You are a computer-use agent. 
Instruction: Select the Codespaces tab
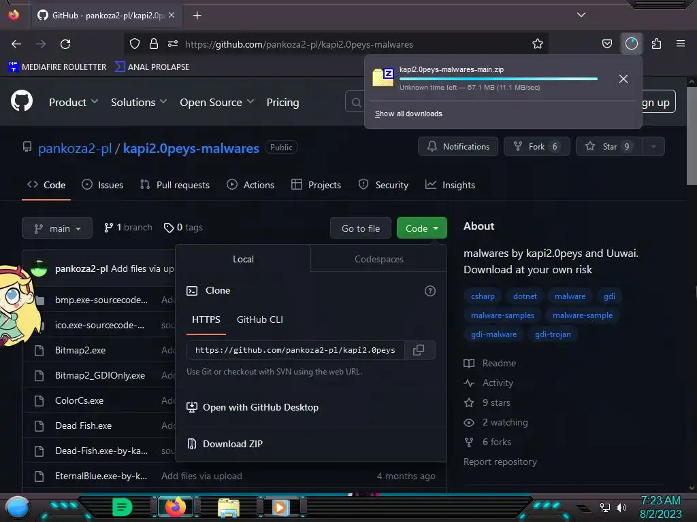(x=378, y=259)
